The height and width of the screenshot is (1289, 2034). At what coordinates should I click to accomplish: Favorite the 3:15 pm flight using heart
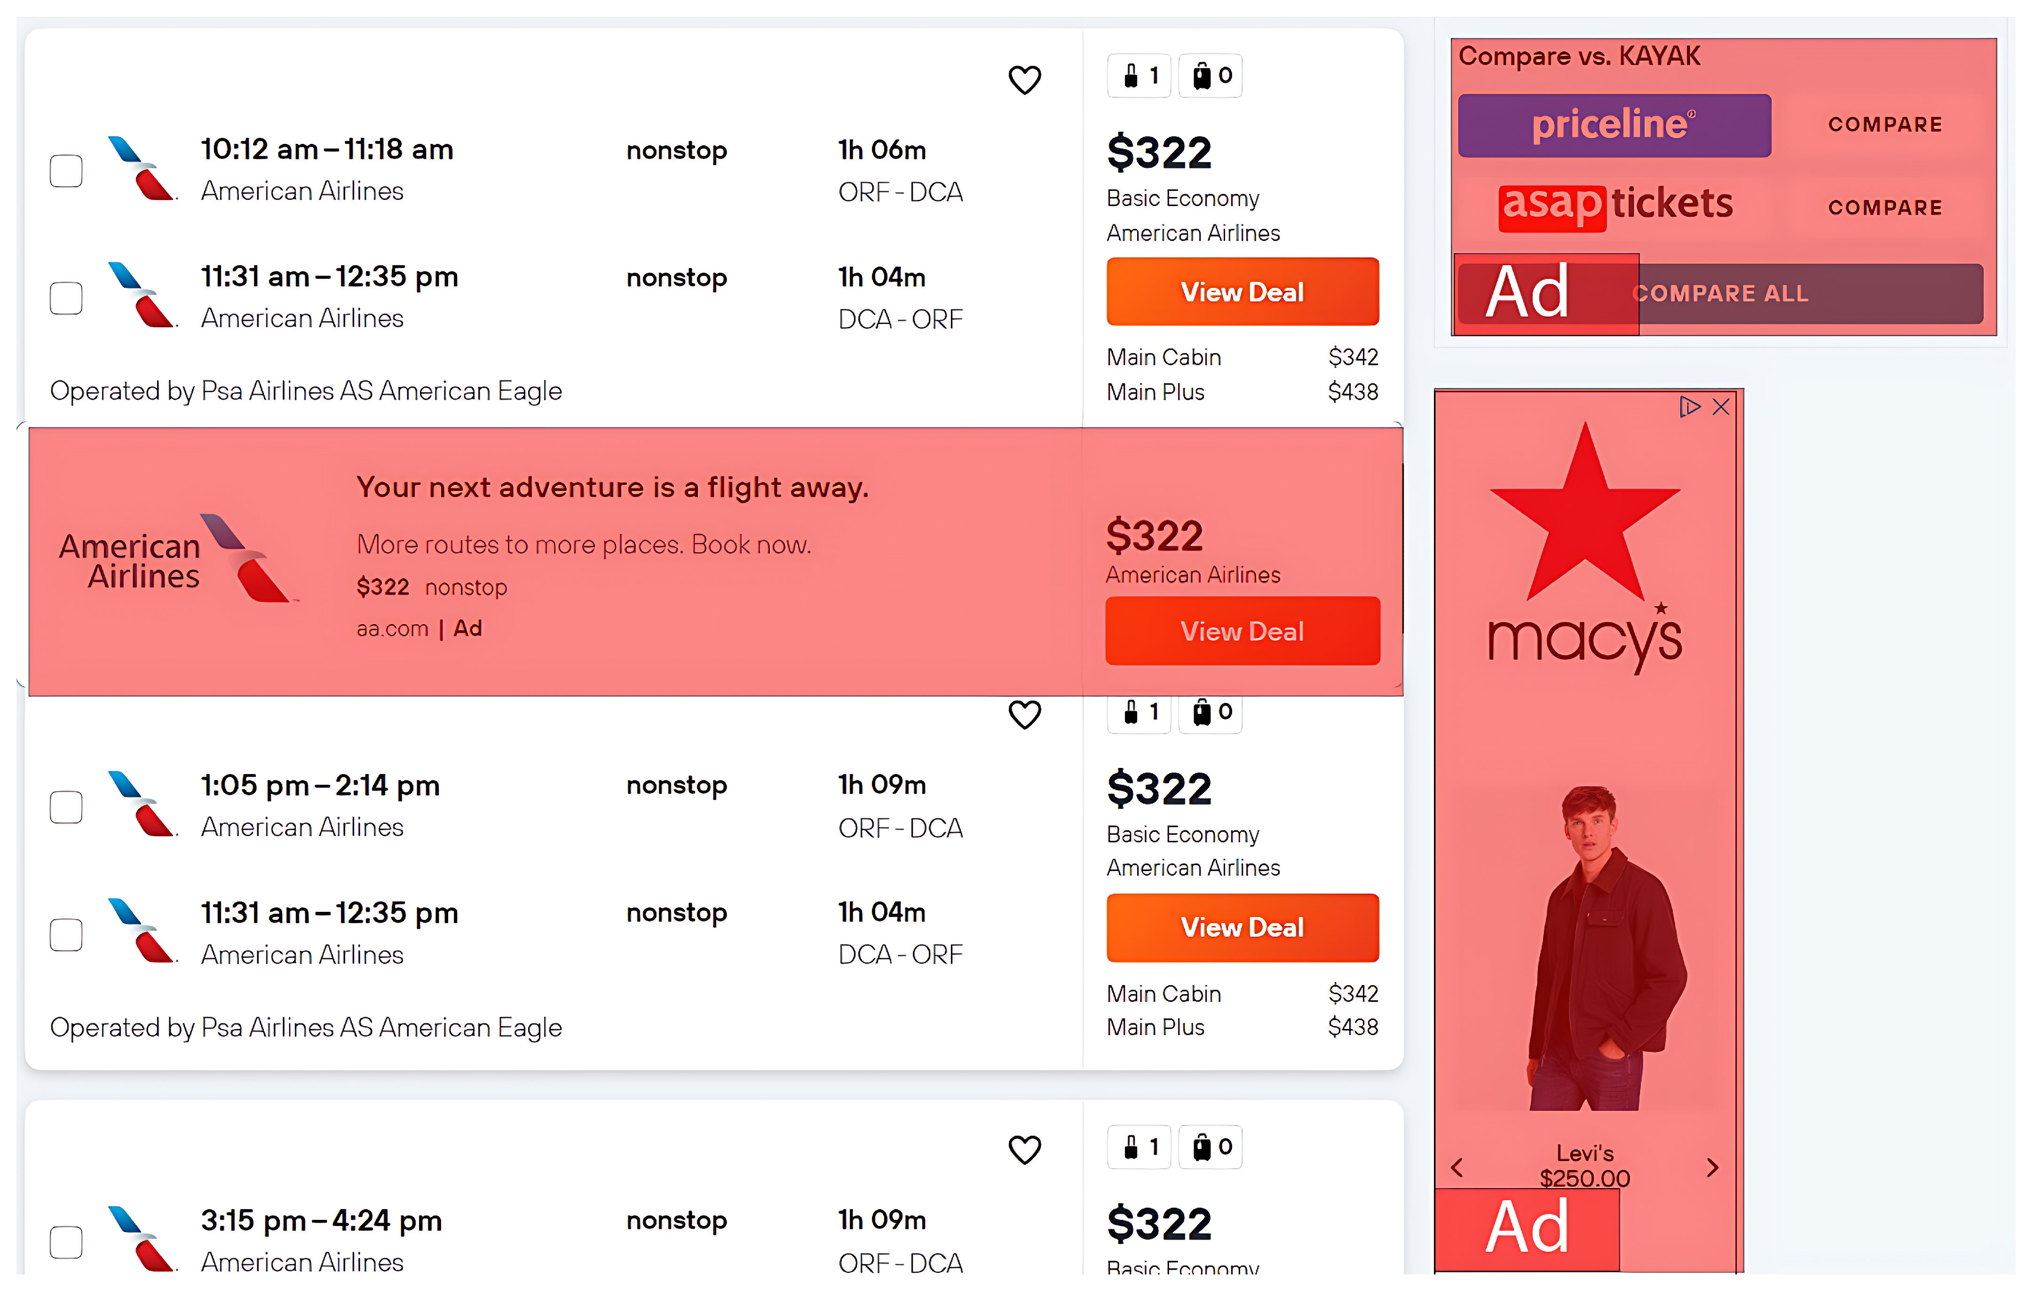(1024, 1150)
